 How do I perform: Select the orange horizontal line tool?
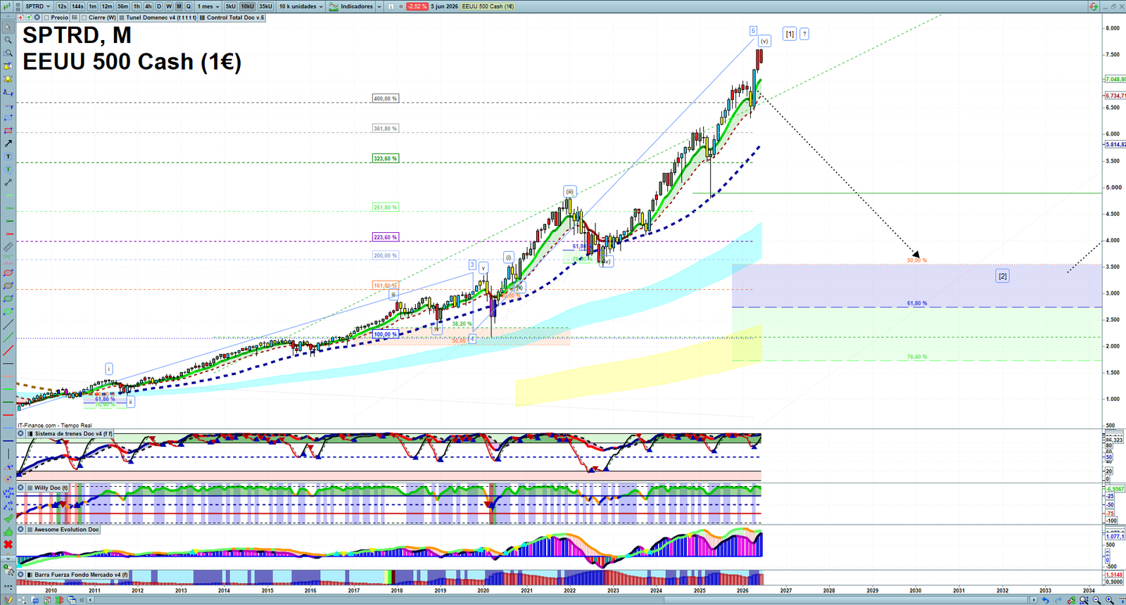[8, 376]
